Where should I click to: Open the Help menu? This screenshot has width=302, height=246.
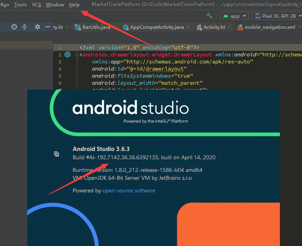(x=74, y=5)
